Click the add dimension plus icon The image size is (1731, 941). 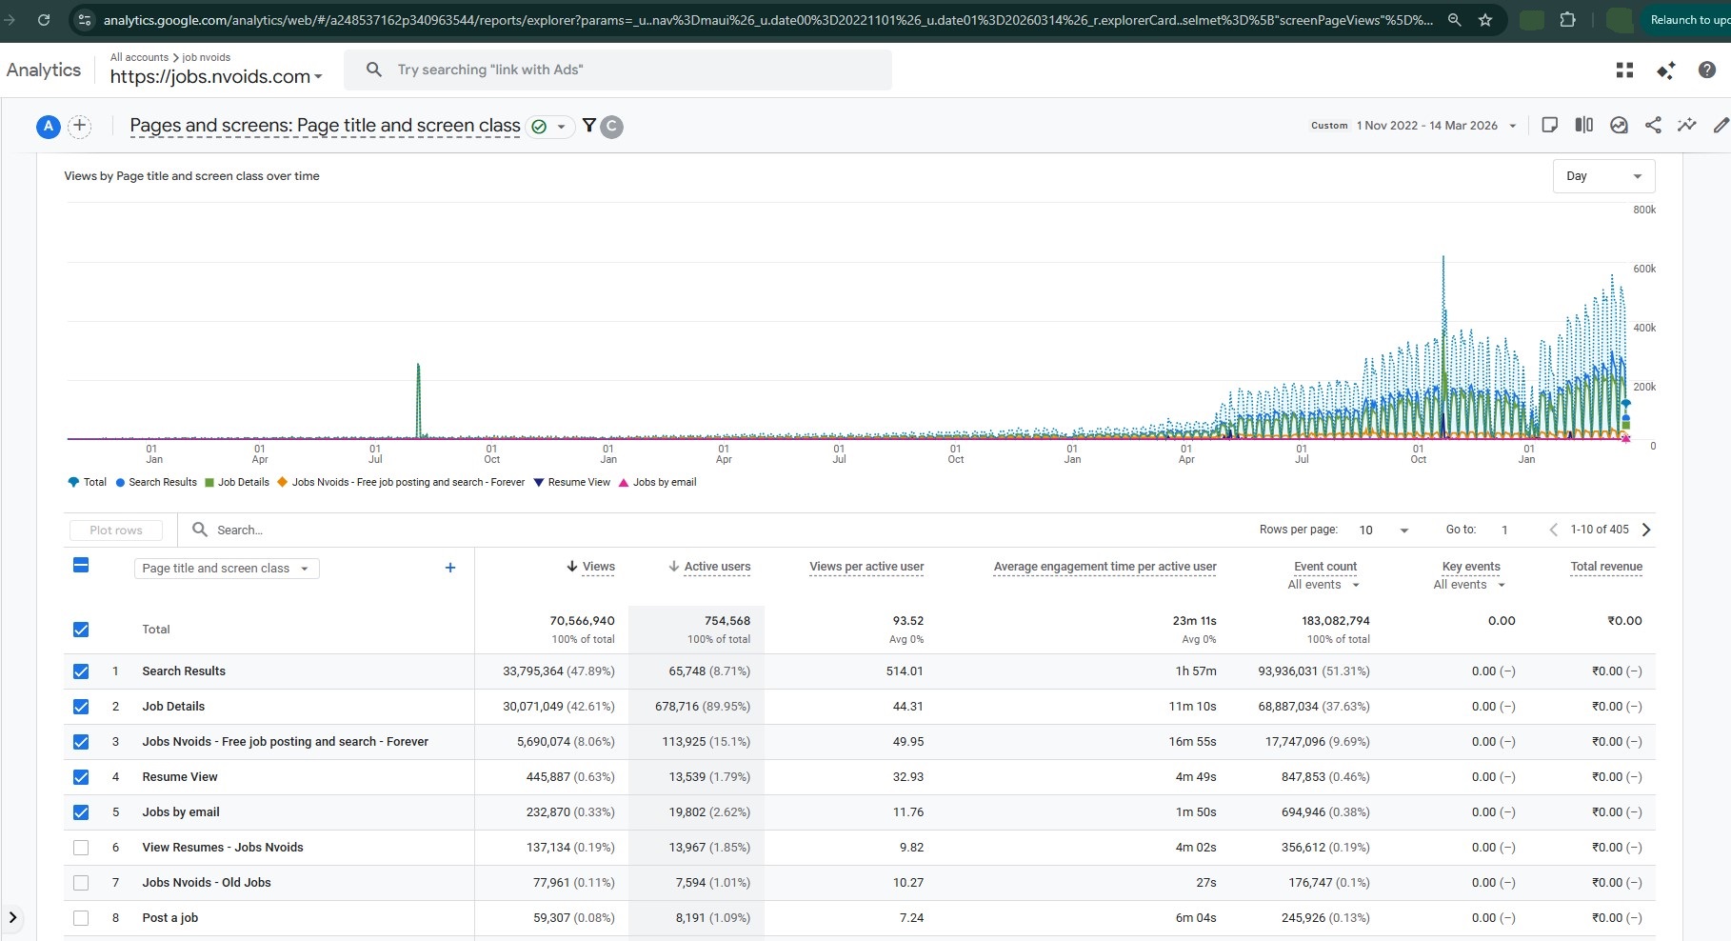450,568
